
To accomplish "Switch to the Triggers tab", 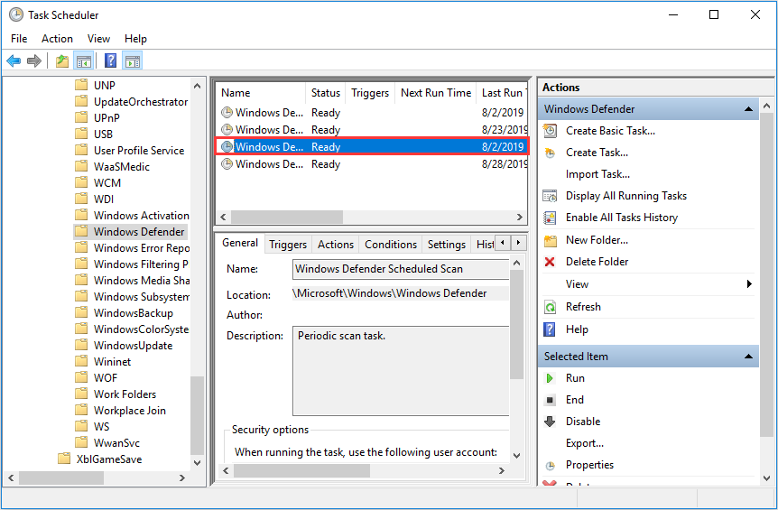I will point(288,245).
